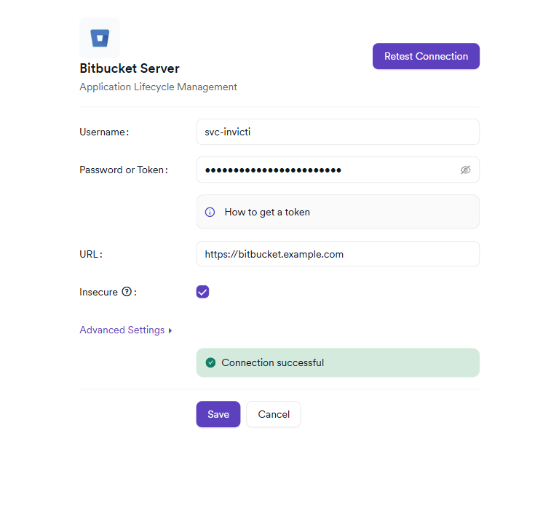This screenshot has height=524, width=559.
Task: Save the Bitbucket Server configuration
Action: pos(218,414)
